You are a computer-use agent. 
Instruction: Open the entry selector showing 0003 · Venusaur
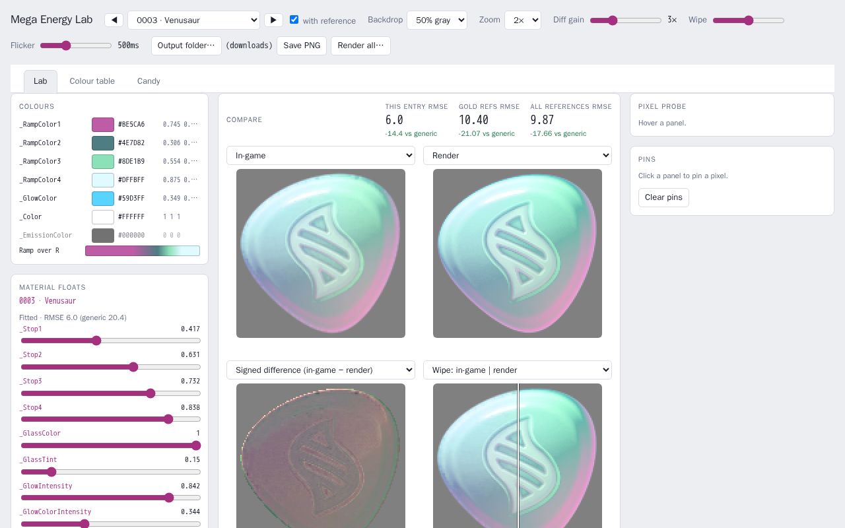193,20
